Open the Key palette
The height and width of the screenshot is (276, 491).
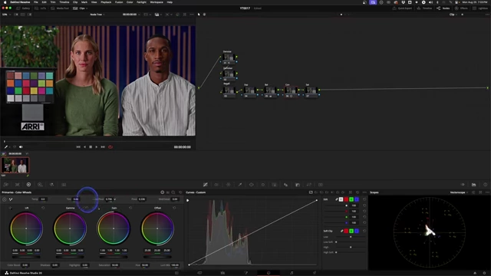pyautogui.click(x=298, y=185)
